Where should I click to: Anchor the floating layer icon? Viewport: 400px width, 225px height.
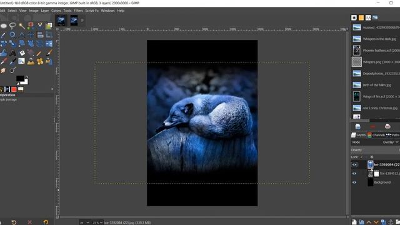pyautogui.click(x=391, y=222)
